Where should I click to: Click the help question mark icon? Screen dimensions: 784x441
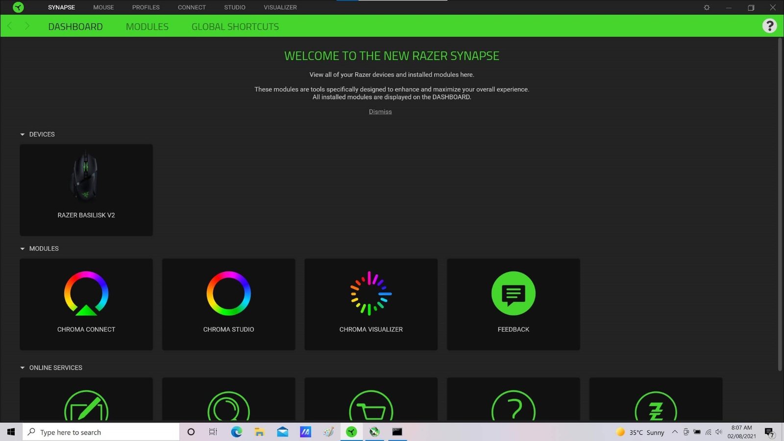pyautogui.click(x=769, y=26)
